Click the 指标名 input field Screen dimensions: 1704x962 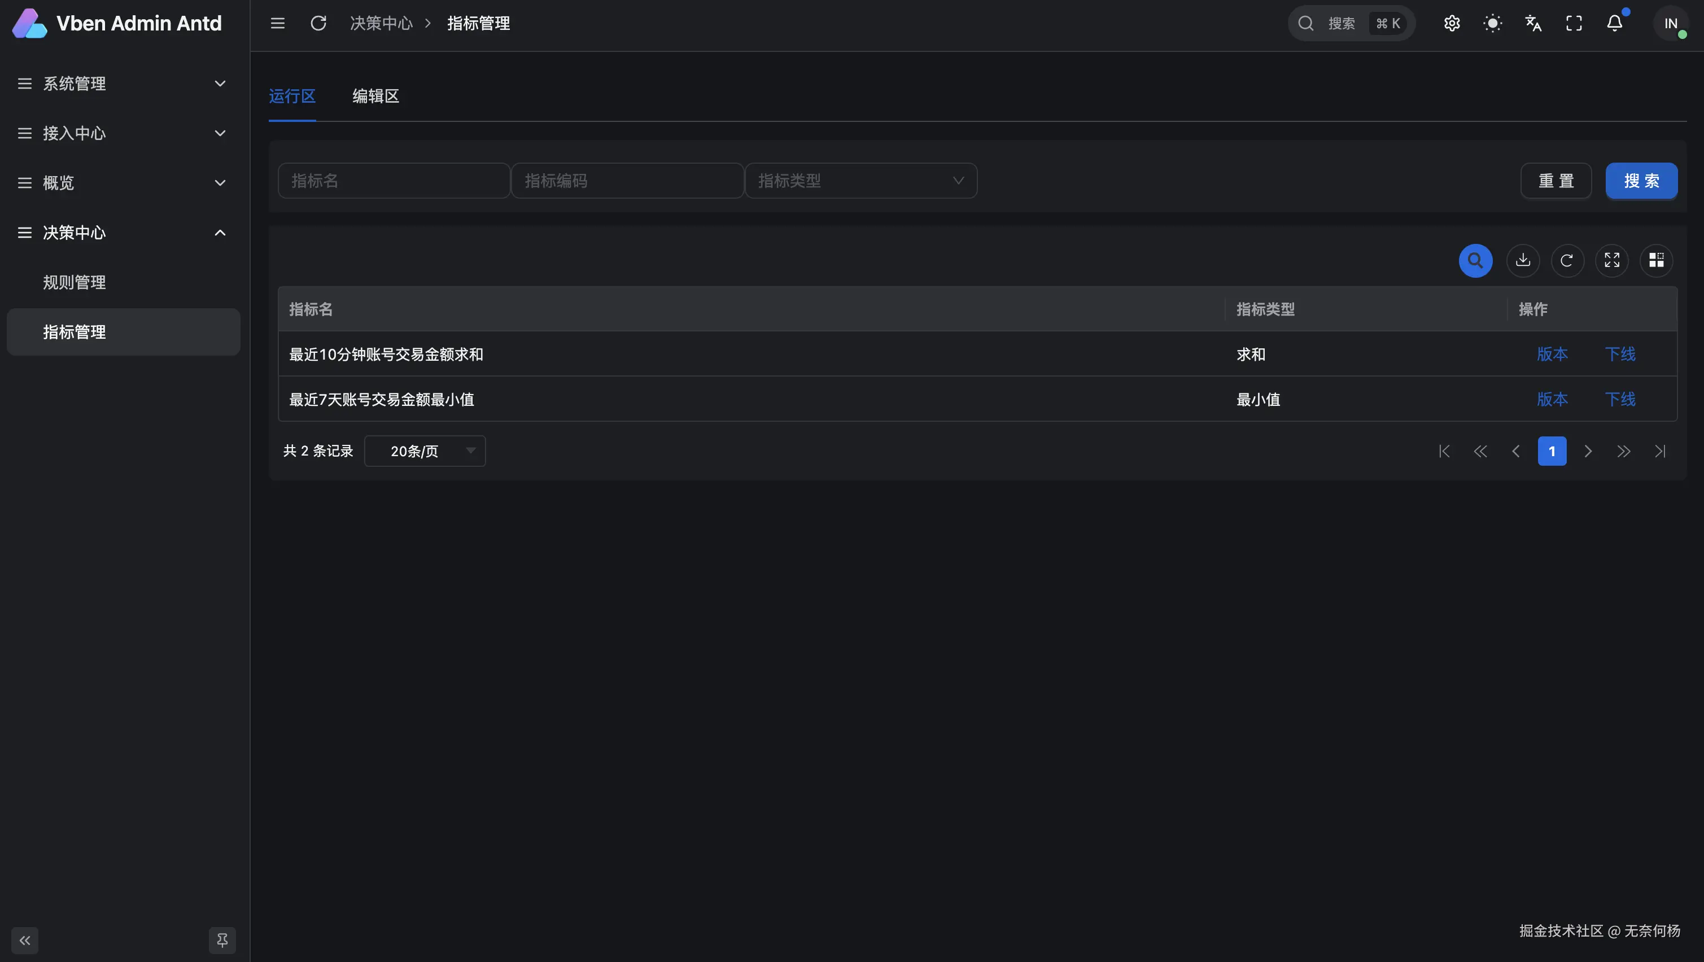point(394,181)
